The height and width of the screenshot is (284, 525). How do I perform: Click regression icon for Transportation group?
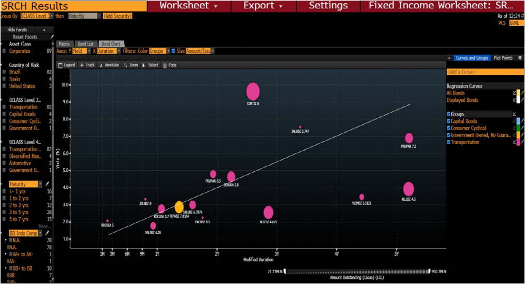(x=515, y=142)
